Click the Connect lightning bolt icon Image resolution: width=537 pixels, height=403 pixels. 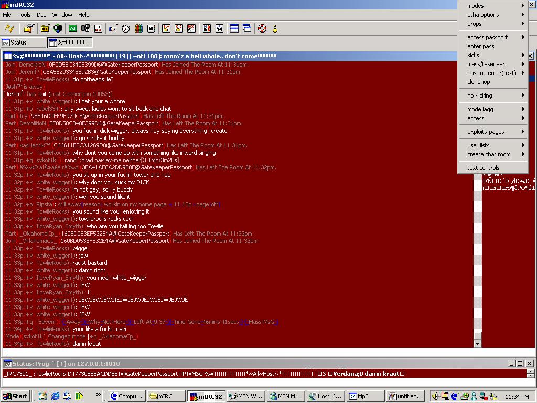coord(9,28)
